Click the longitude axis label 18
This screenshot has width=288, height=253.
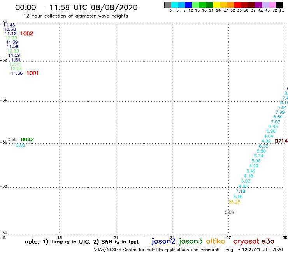[x=60, y=237]
